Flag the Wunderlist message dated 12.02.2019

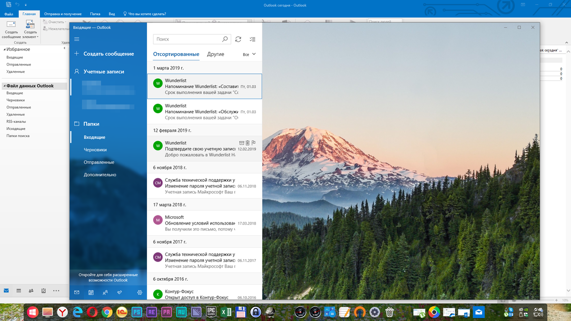[x=254, y=142]
